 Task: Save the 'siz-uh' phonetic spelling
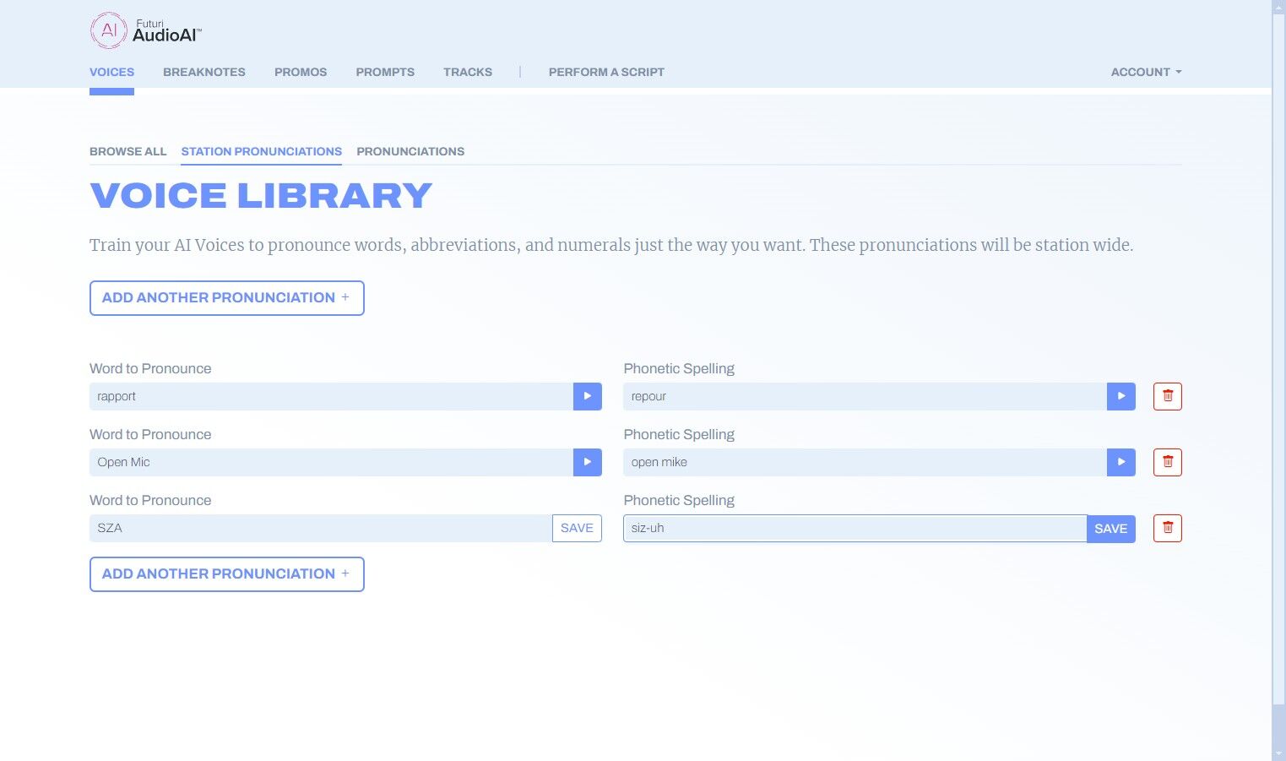point(1110,529)
